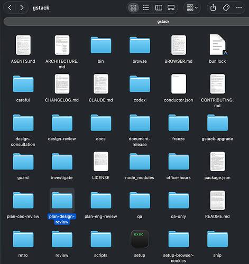Go back with the left chevron button

(10, 7)
